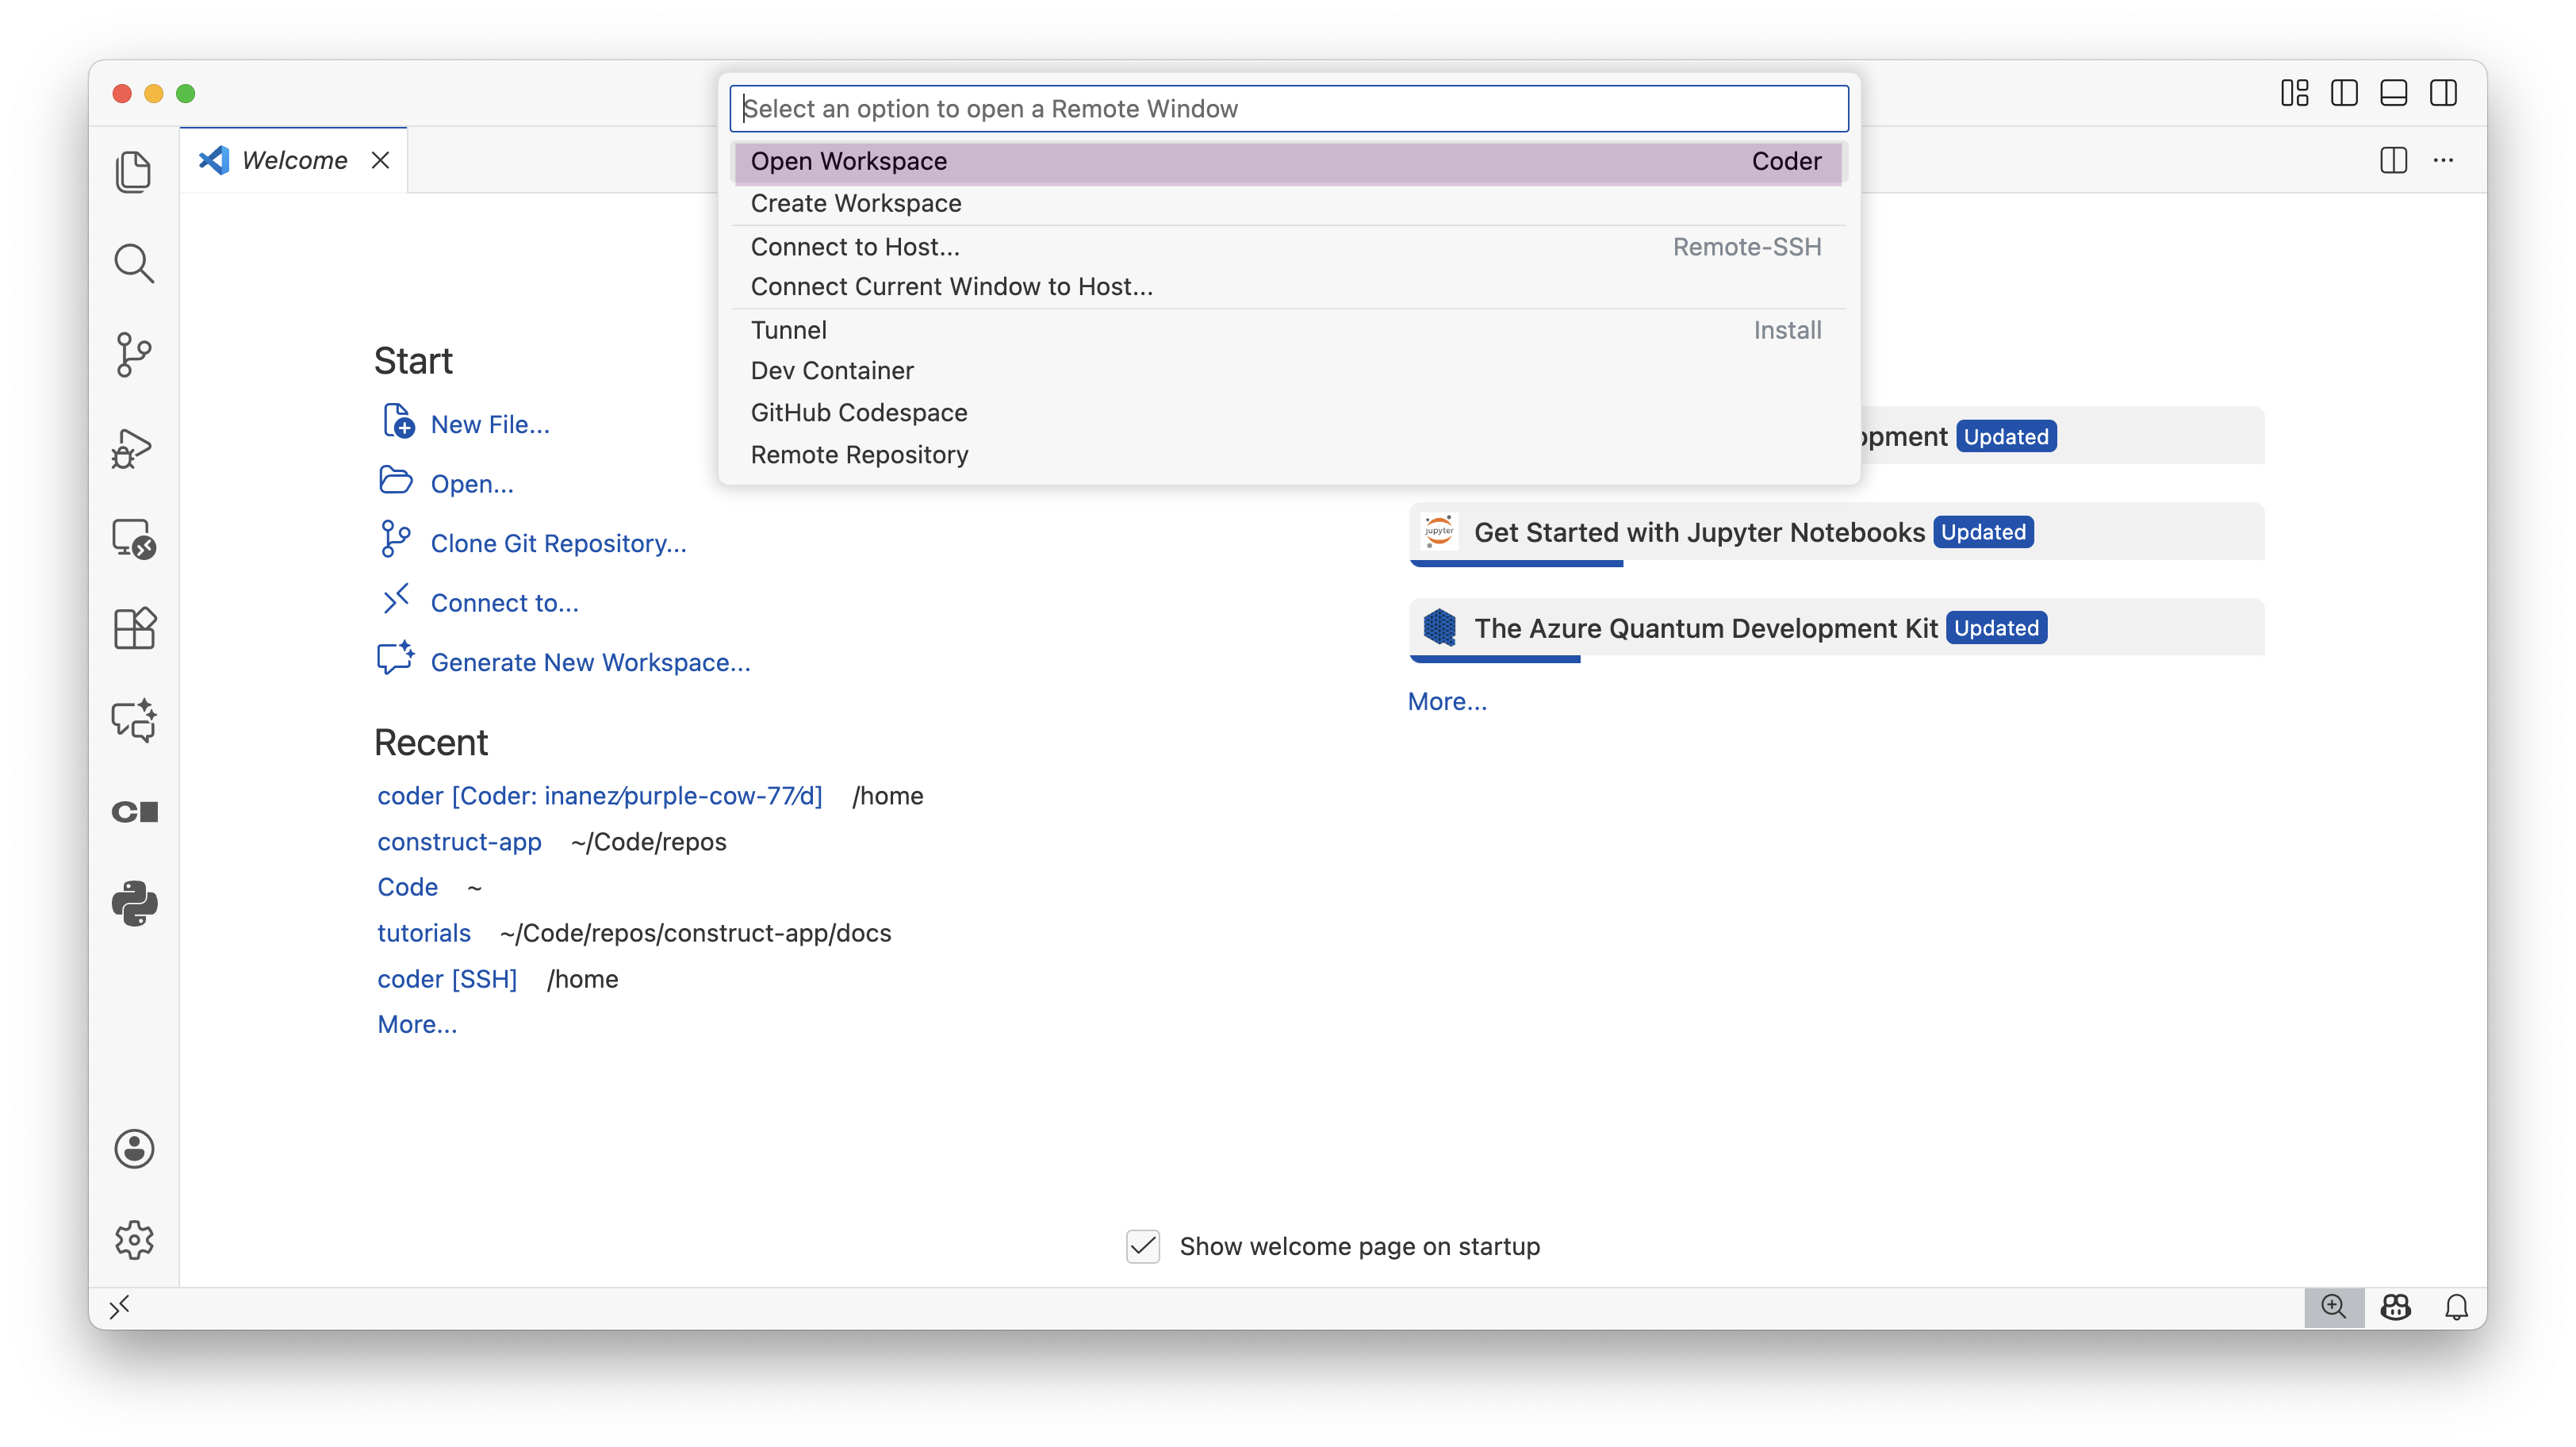
Task: Click the Connect to... link
Action: point(504,603)
